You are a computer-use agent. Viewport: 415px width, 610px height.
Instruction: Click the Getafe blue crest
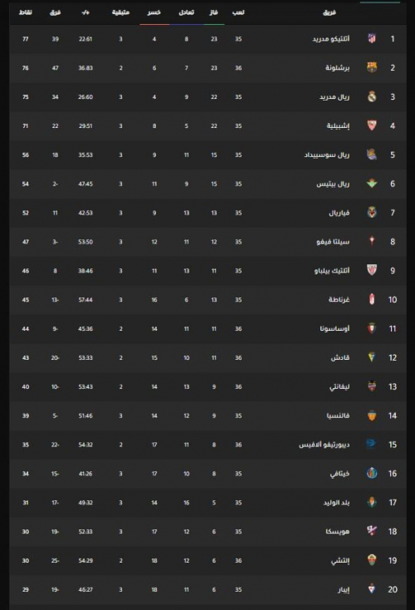[x=372, y=474]
